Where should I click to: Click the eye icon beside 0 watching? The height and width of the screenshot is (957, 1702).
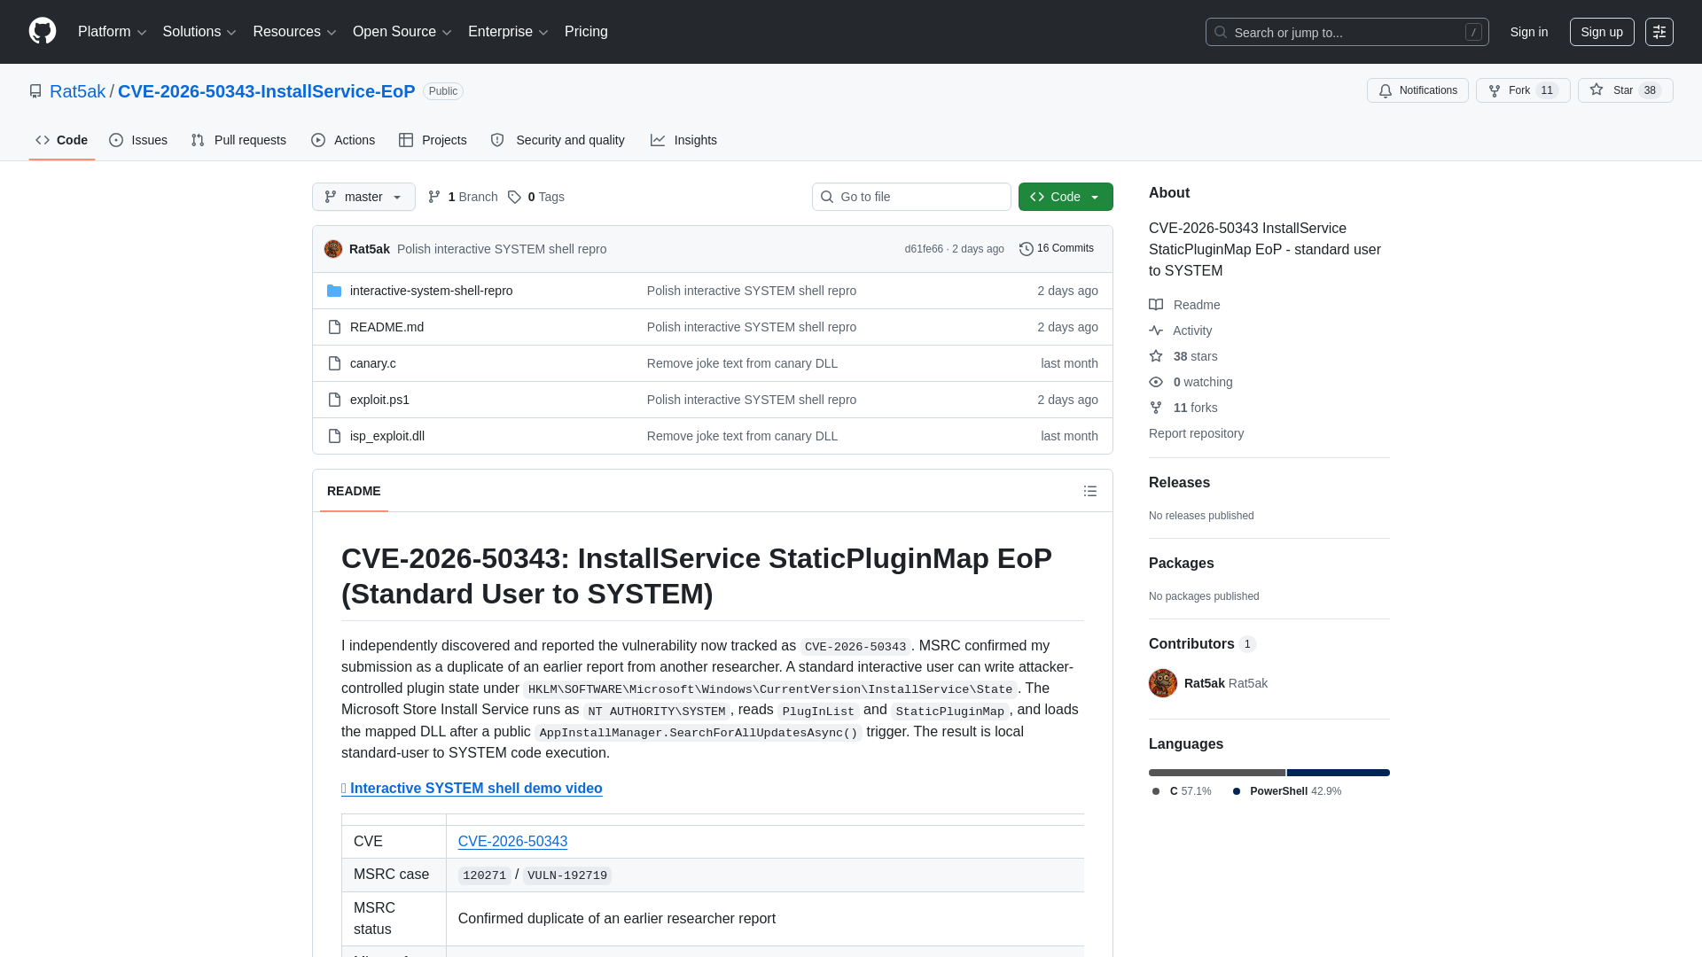point(1156,382)
